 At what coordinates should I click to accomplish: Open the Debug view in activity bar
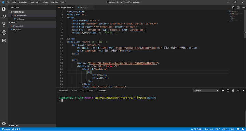(x=4, y=33)
